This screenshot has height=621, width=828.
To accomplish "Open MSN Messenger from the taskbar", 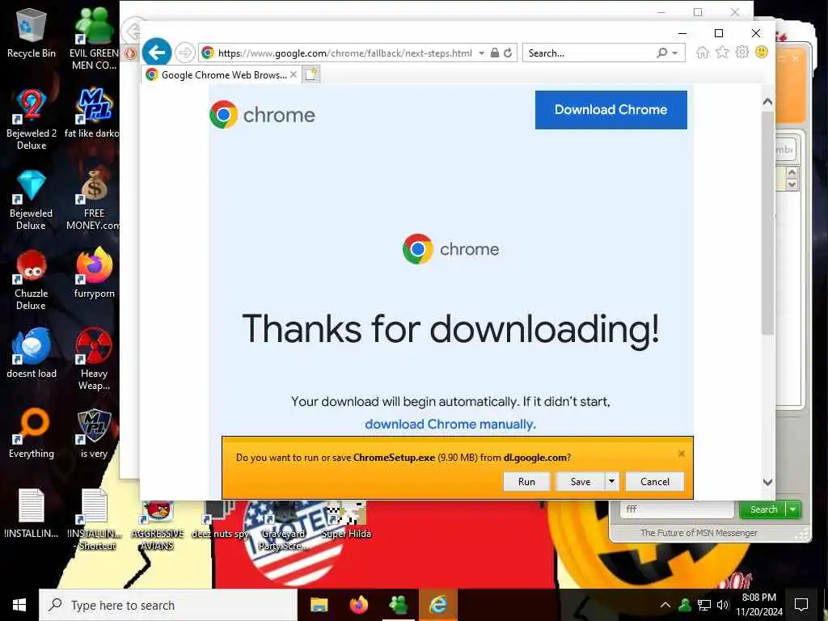I will tap(398, 605).
